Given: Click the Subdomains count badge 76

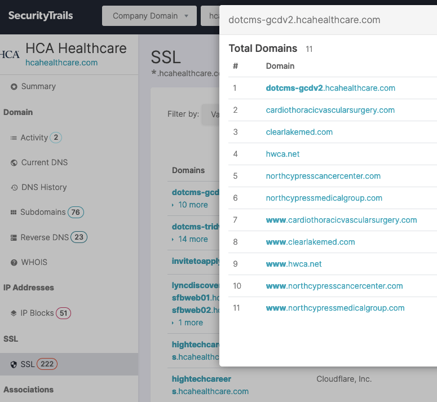Looking at the screenshot, I should [x=76, y=213].
